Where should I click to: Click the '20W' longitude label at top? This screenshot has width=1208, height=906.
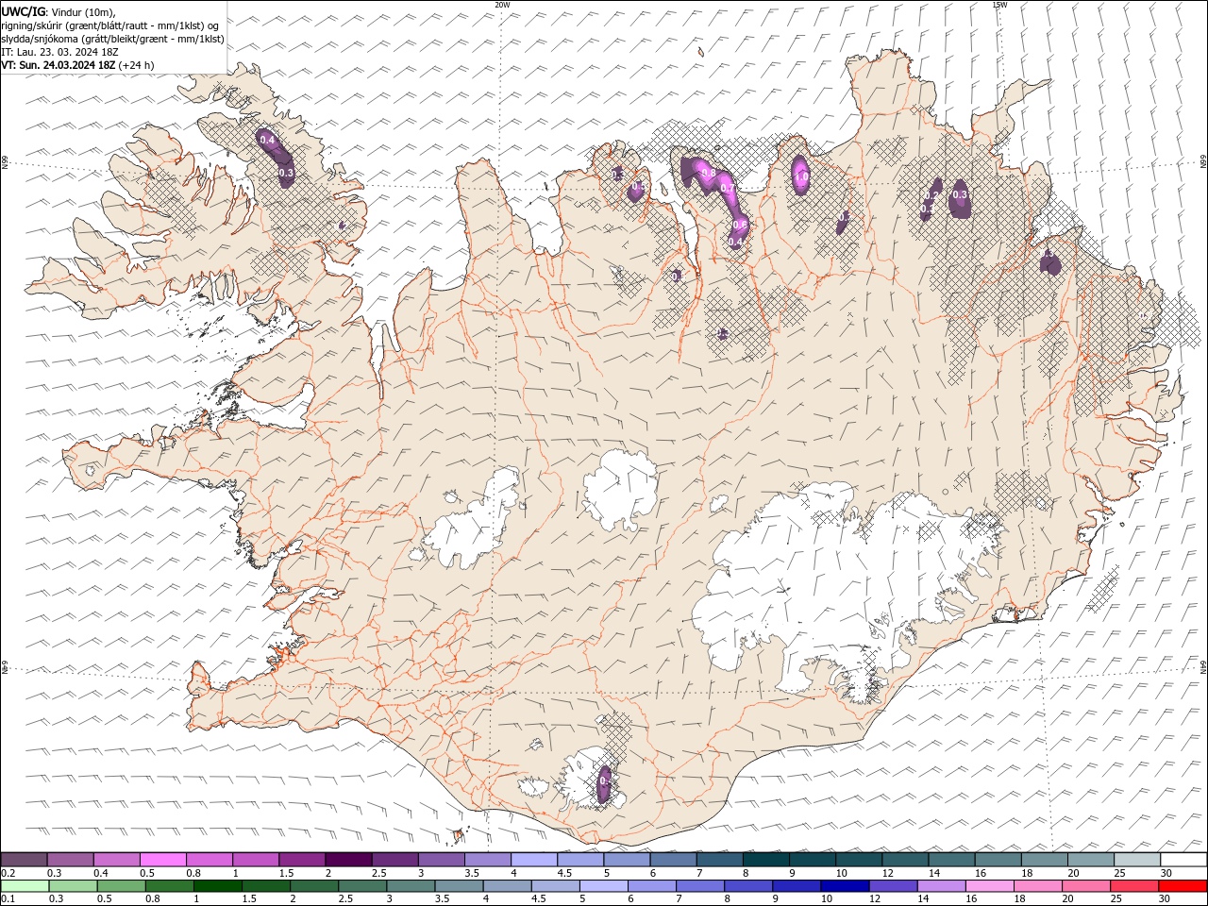(502, 5)
